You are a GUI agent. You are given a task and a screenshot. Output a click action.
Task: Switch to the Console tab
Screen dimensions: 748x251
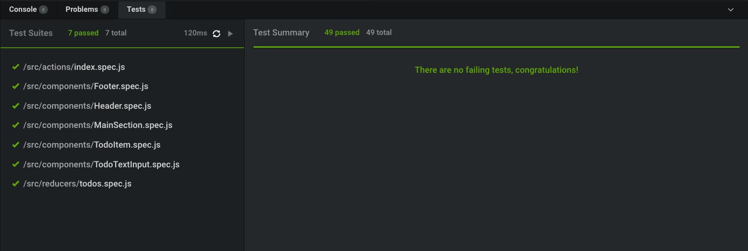(x=23, y=9)
